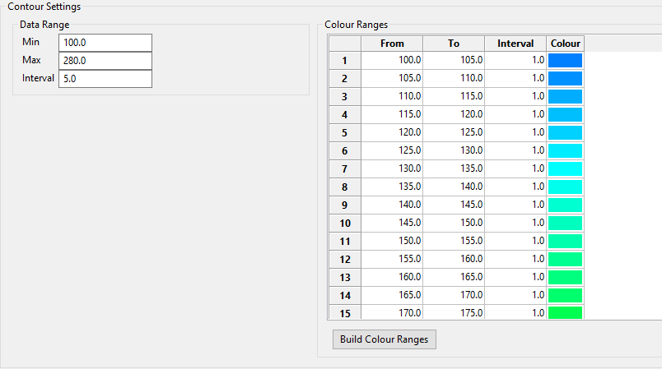The width and height of the screenshot is (662, 369).
Task: Select row header number 9
Action: (344, 205)
